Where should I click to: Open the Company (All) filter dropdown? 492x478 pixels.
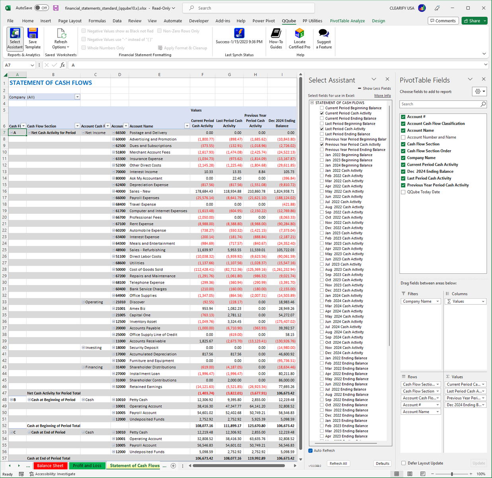[x=77, y=97]
